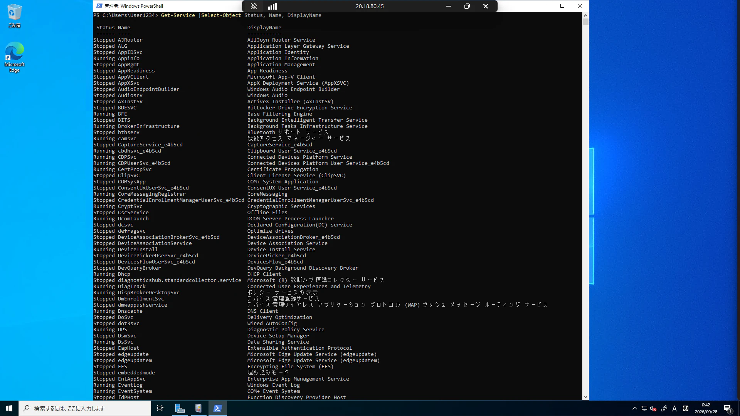The height and width of the screenshot is (416, 740).
Task: Open Task View from the taskbar
Action: (160, 408)
